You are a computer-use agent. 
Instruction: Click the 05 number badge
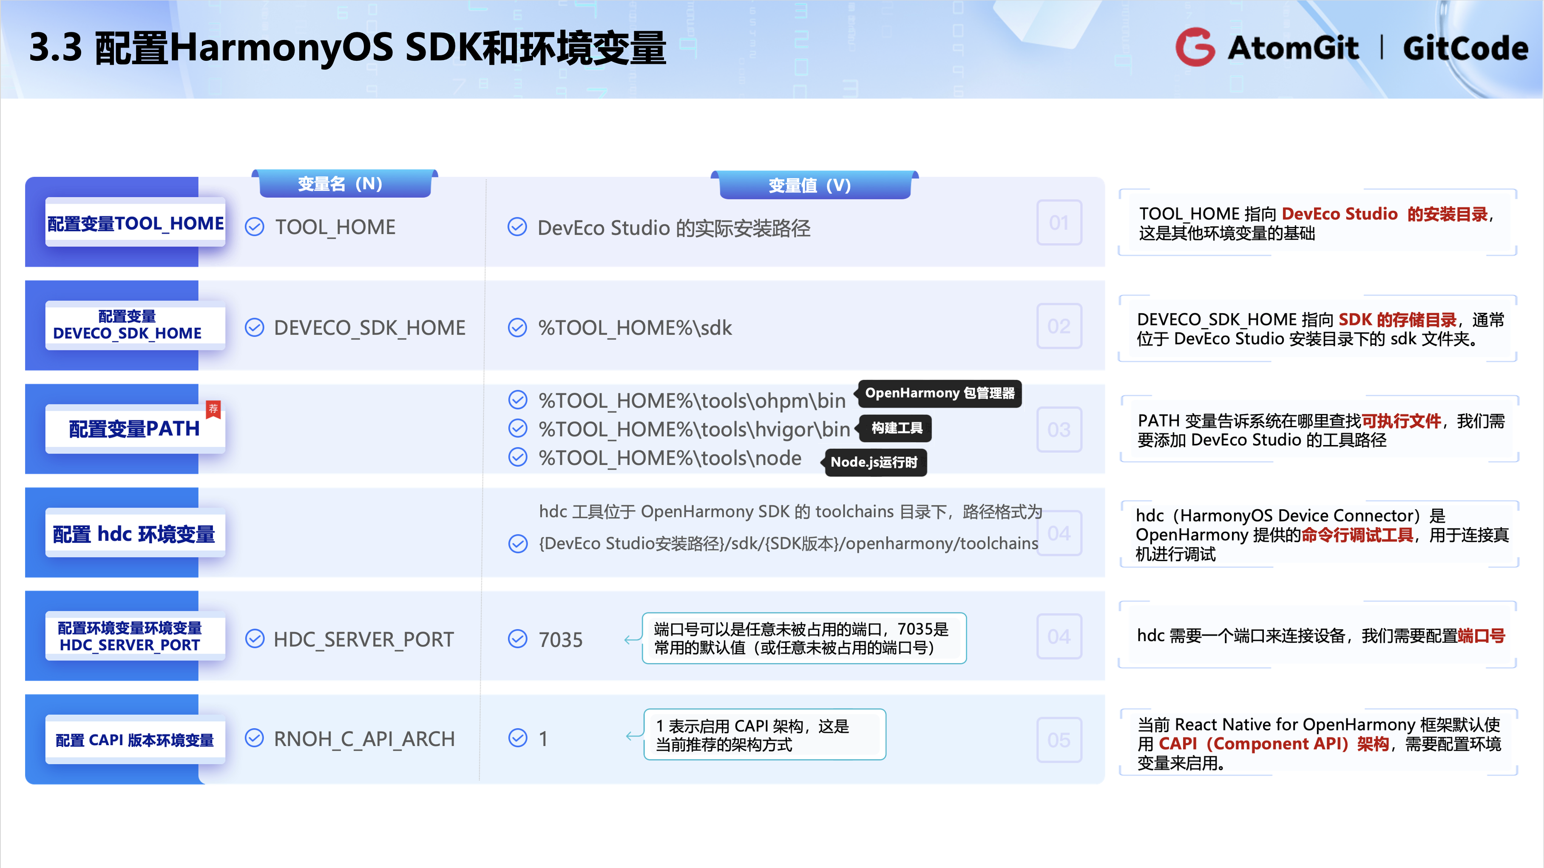point(1059,740)
